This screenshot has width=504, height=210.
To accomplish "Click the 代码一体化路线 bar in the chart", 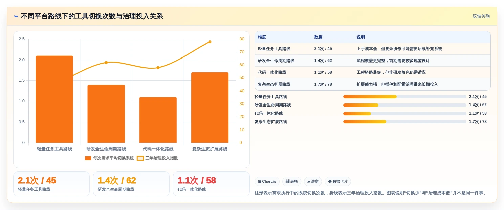I will [158, 120].
